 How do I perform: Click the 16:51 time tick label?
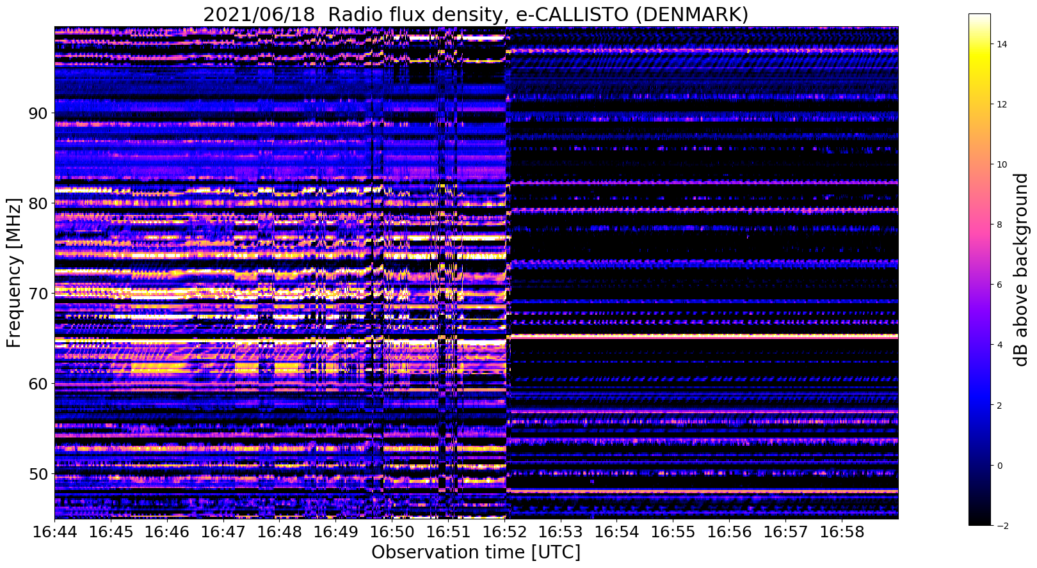point(449,532)
